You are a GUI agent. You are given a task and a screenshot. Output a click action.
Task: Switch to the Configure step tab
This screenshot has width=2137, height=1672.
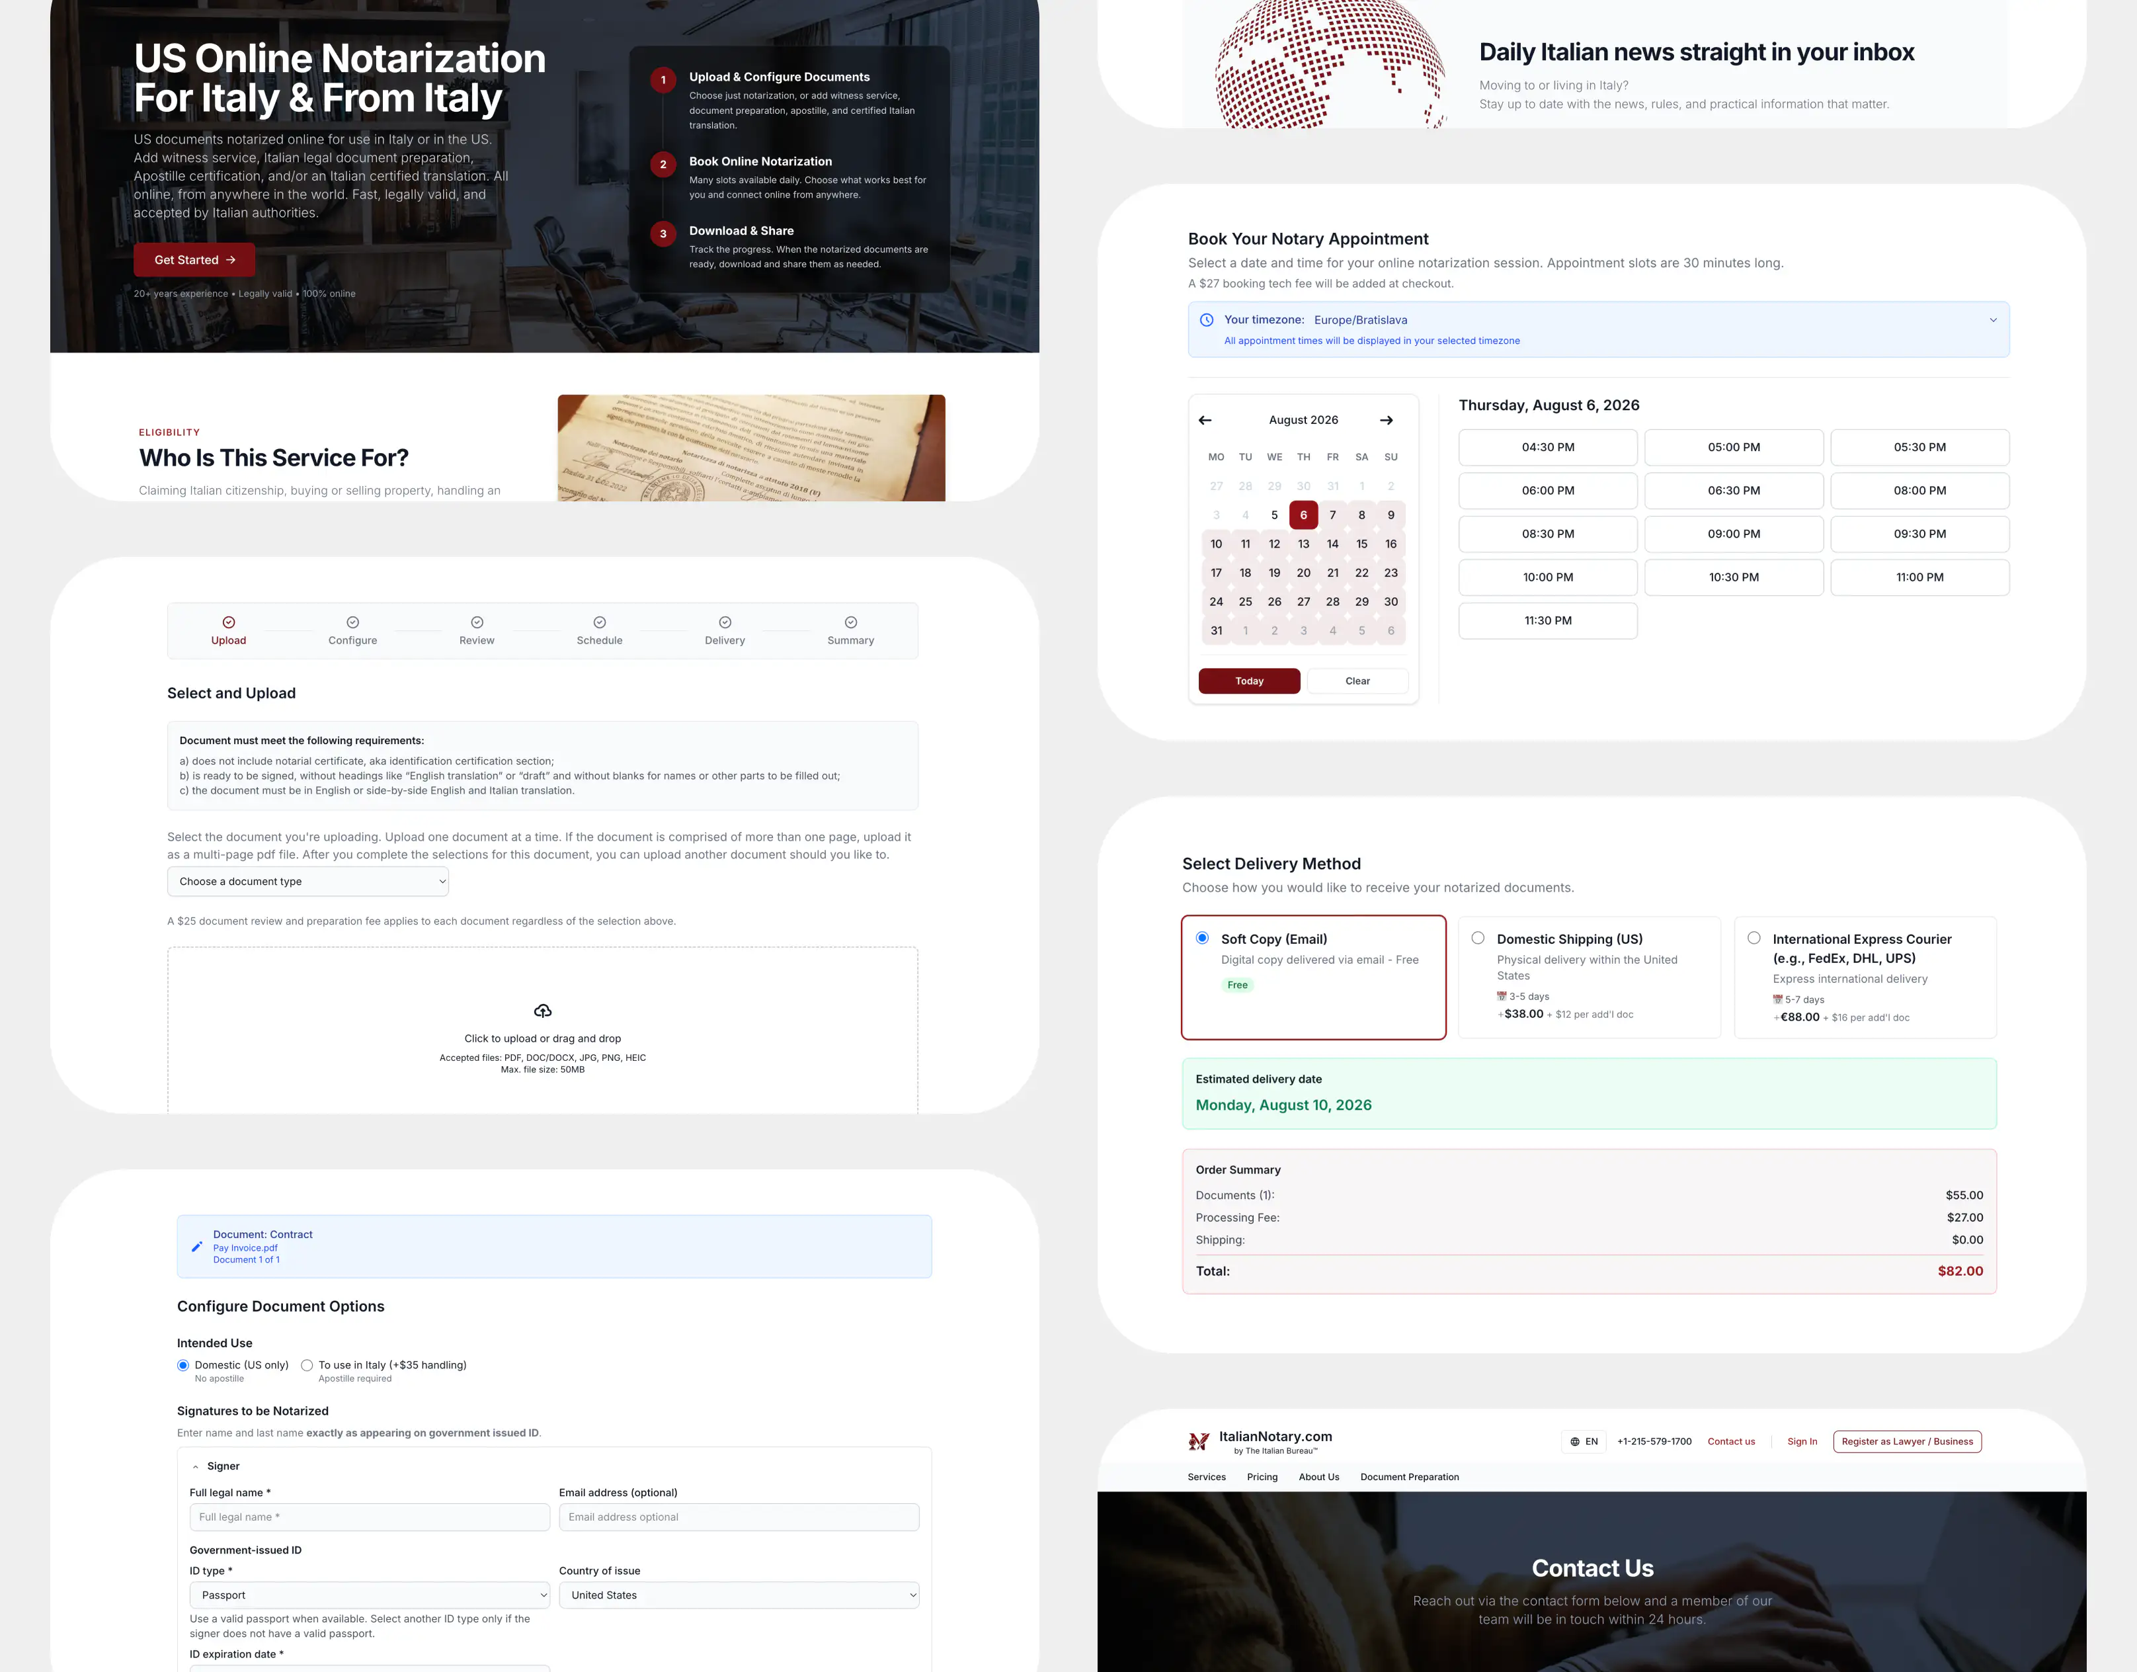pos(352,632)
